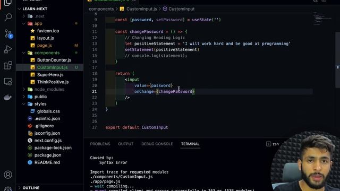
Task: Switch to the TERMINAL tab
Action: 190,144
